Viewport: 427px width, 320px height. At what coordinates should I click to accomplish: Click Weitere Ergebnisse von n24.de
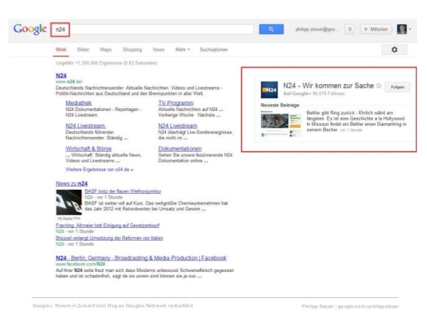tap(100, 170)
